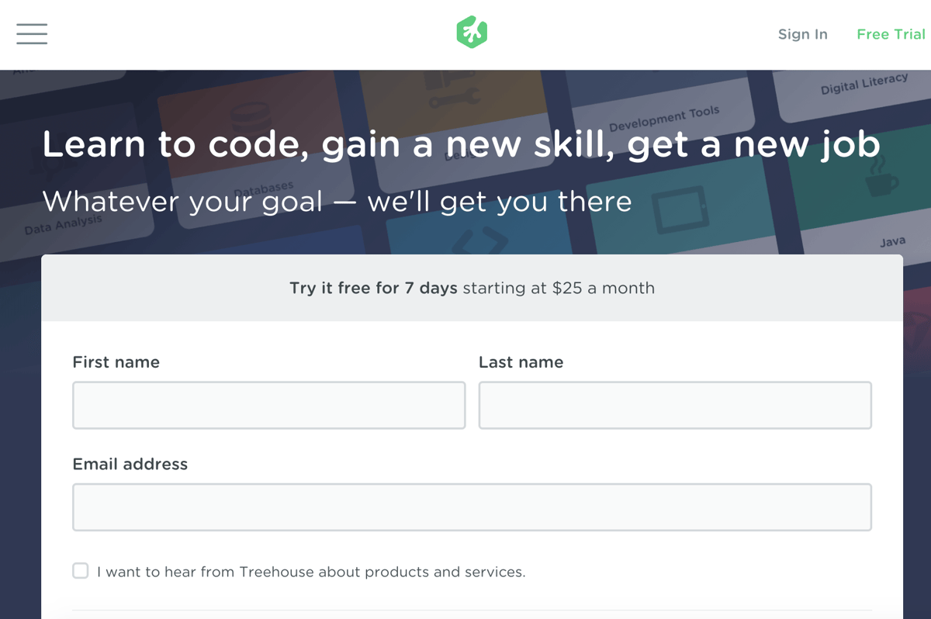Click the code brackets icon on the blue card
Screen dimensions: 931x619
pyautogui.click(x=480, y=240)
